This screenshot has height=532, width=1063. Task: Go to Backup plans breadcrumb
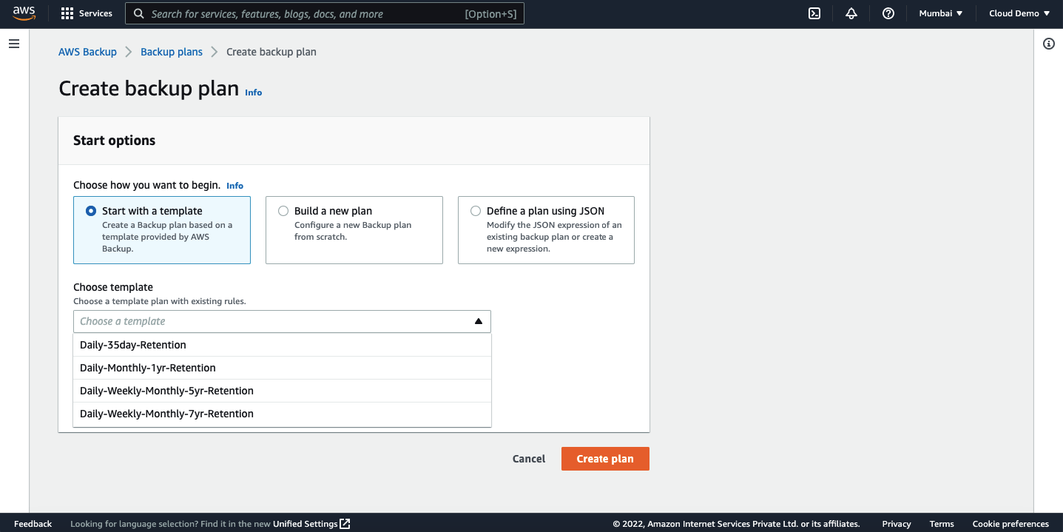coord(172,52)
